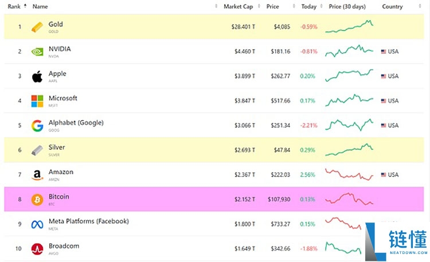Click the Price (30 days) column header
The image size is (430, 262).
347,6
